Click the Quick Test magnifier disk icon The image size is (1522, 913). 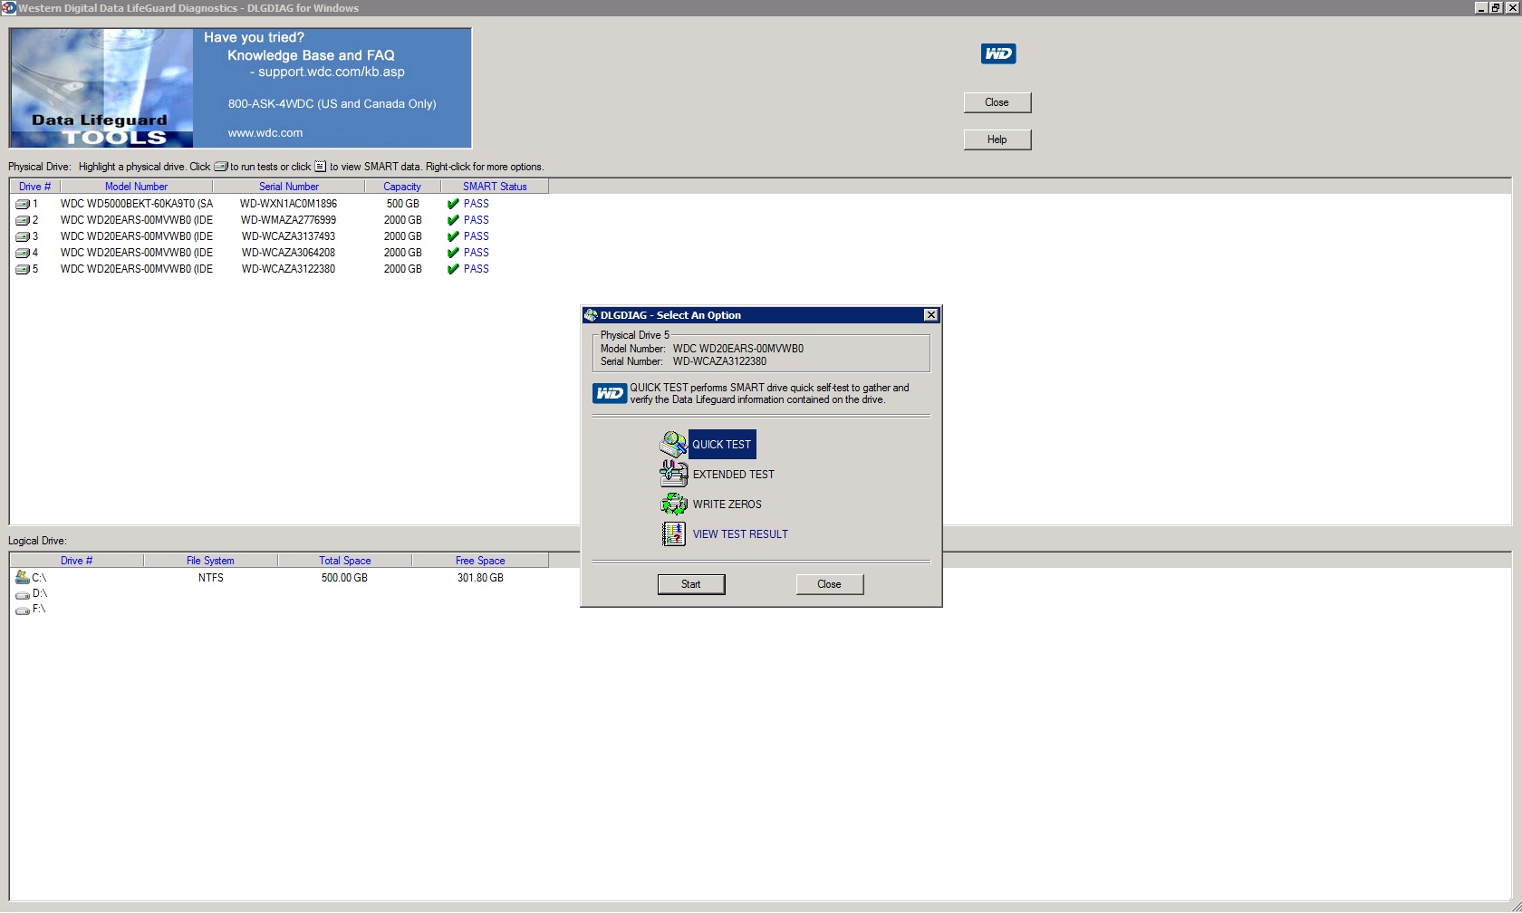pos(673,444)
